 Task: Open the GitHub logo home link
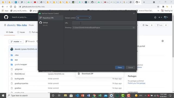pos(6,17)
